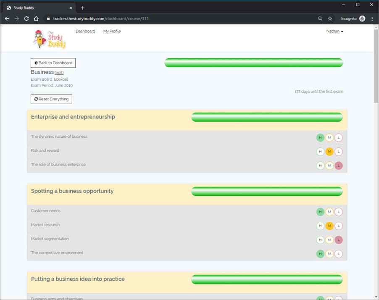379x300 pixels.
Task: Open new browser tab with plus
Action: click(x=82, y=8)
